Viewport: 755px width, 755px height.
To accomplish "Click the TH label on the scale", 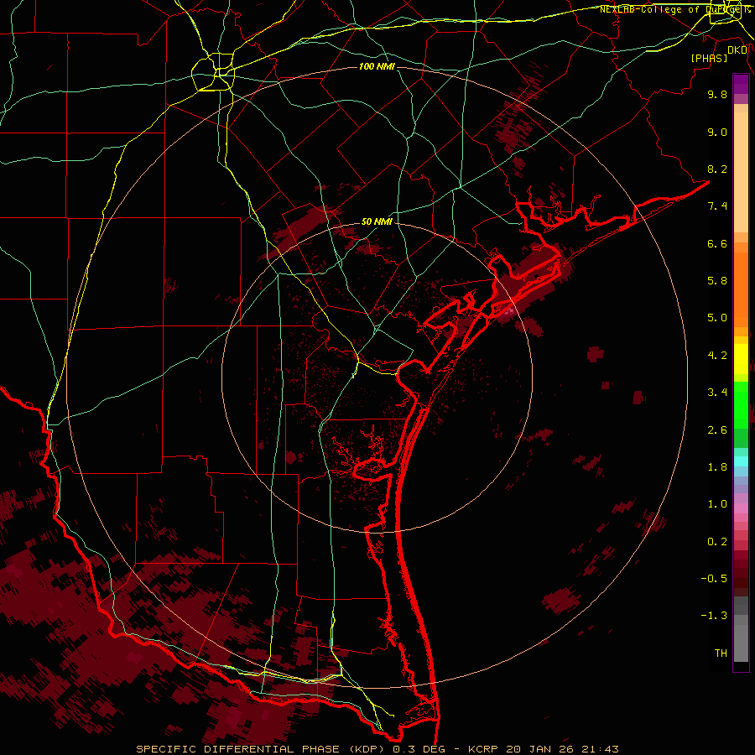I will pyautogui.click(x=721, y=653).
